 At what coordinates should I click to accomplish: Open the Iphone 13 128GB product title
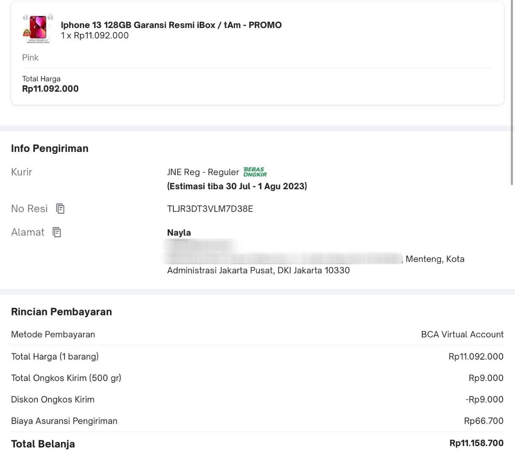(x=171, y=25)
